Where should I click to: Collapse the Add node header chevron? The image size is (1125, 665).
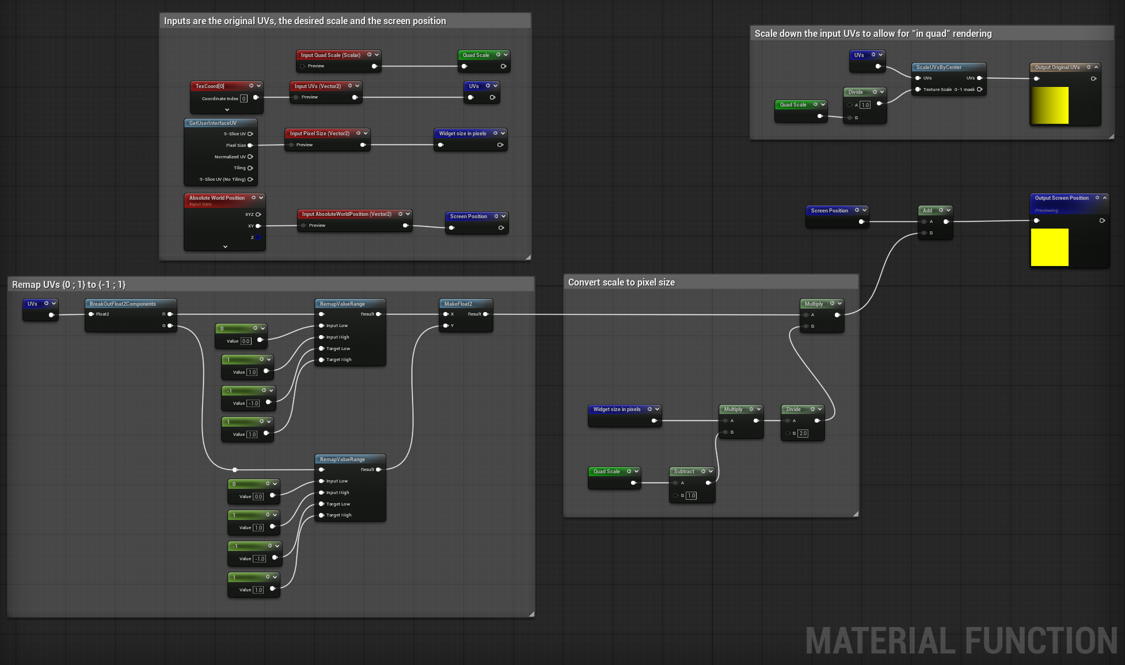pos(948,210)
